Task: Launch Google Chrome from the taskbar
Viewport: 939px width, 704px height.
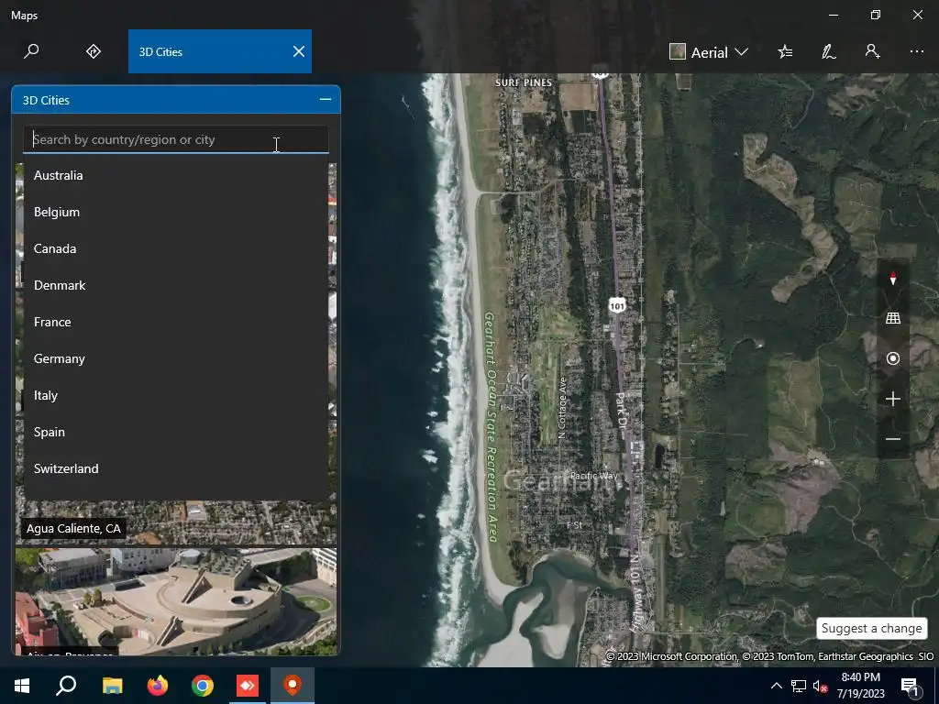Action: [x=203, y=686]
